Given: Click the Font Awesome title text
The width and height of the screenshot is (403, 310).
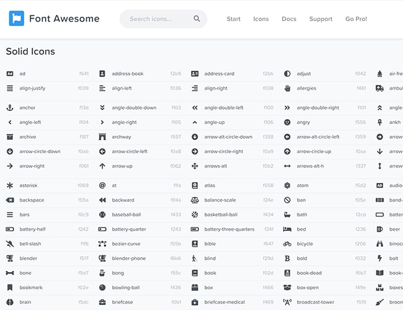Looking at the screenshot, I should pos(64,19).
